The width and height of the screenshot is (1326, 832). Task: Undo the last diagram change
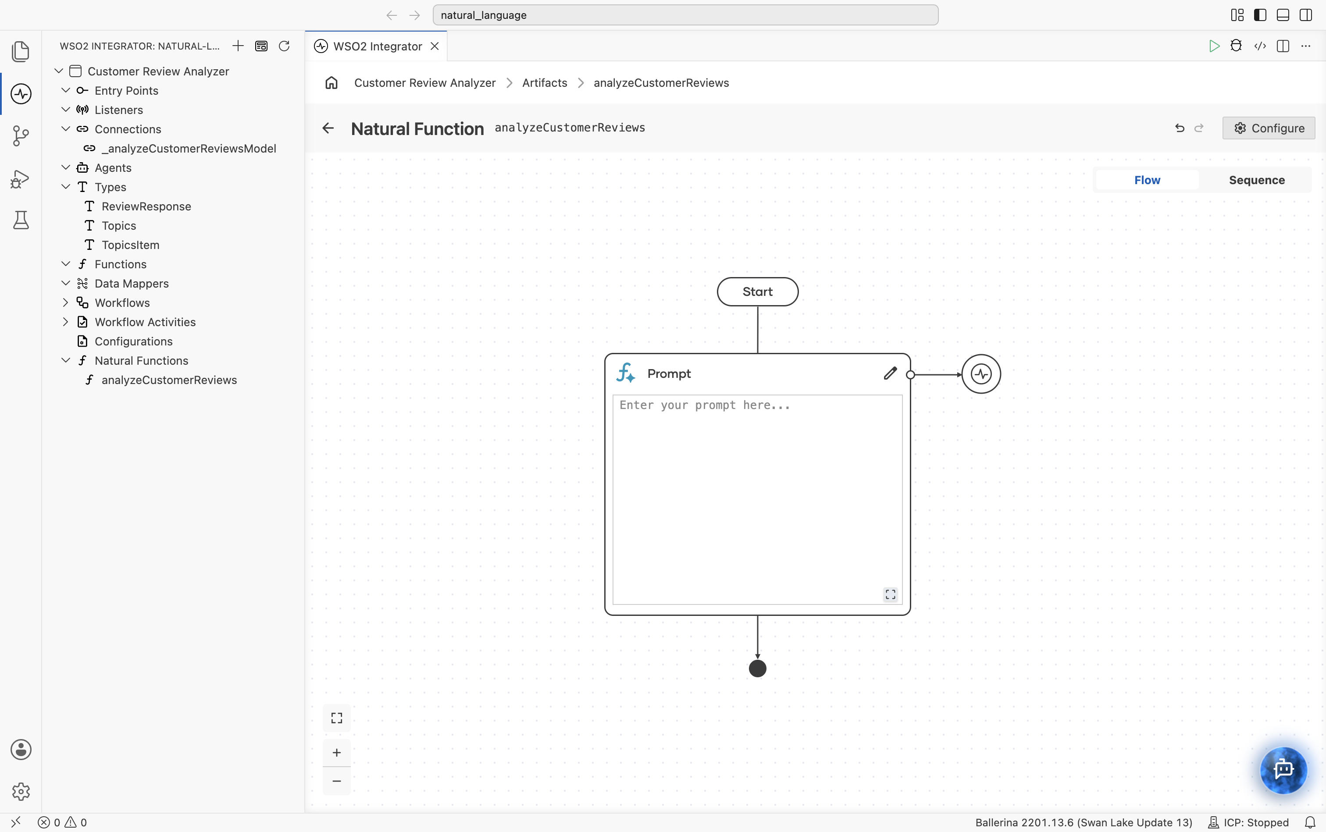[1179, 128]
